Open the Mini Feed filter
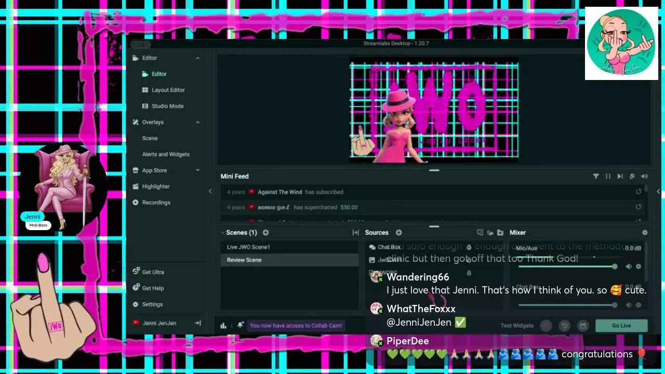Image resolution: width=665 pixels, height=374 pixels. (x=596, y=177)
